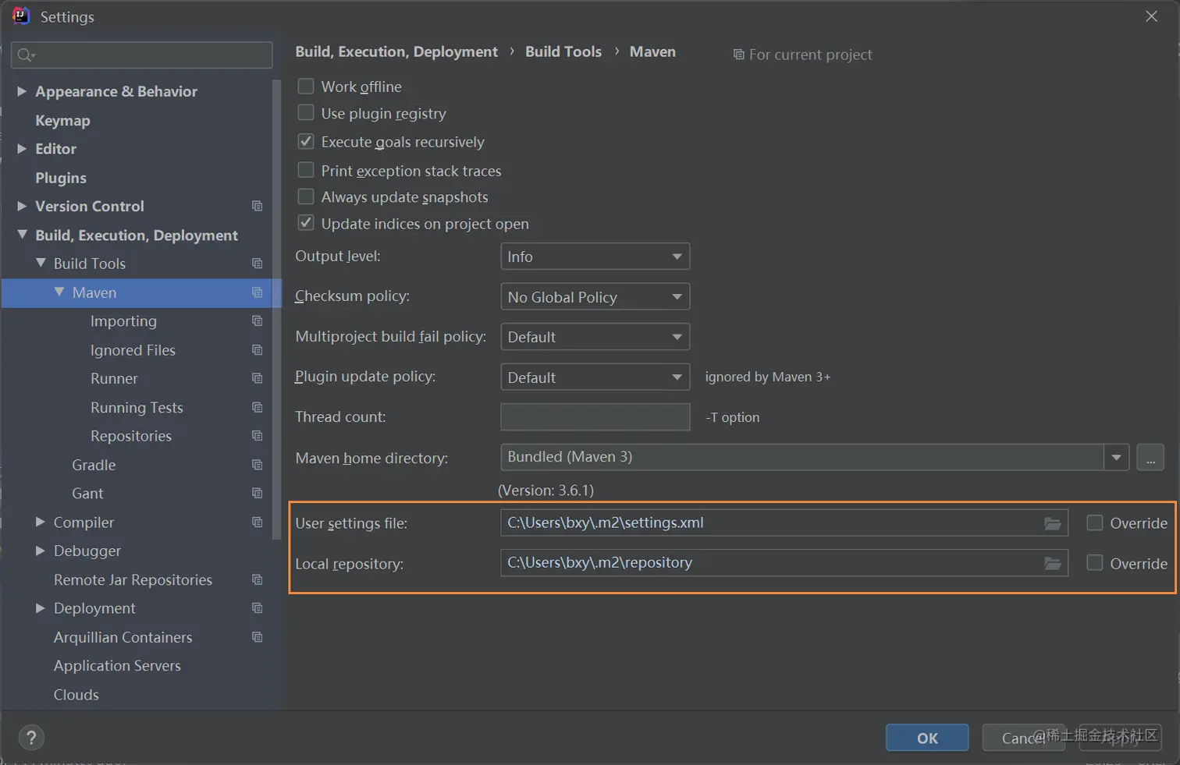This screenshot has width=1180, height=765.
Task: Open the Checksum policy dropdown
Action: (595, 297)
